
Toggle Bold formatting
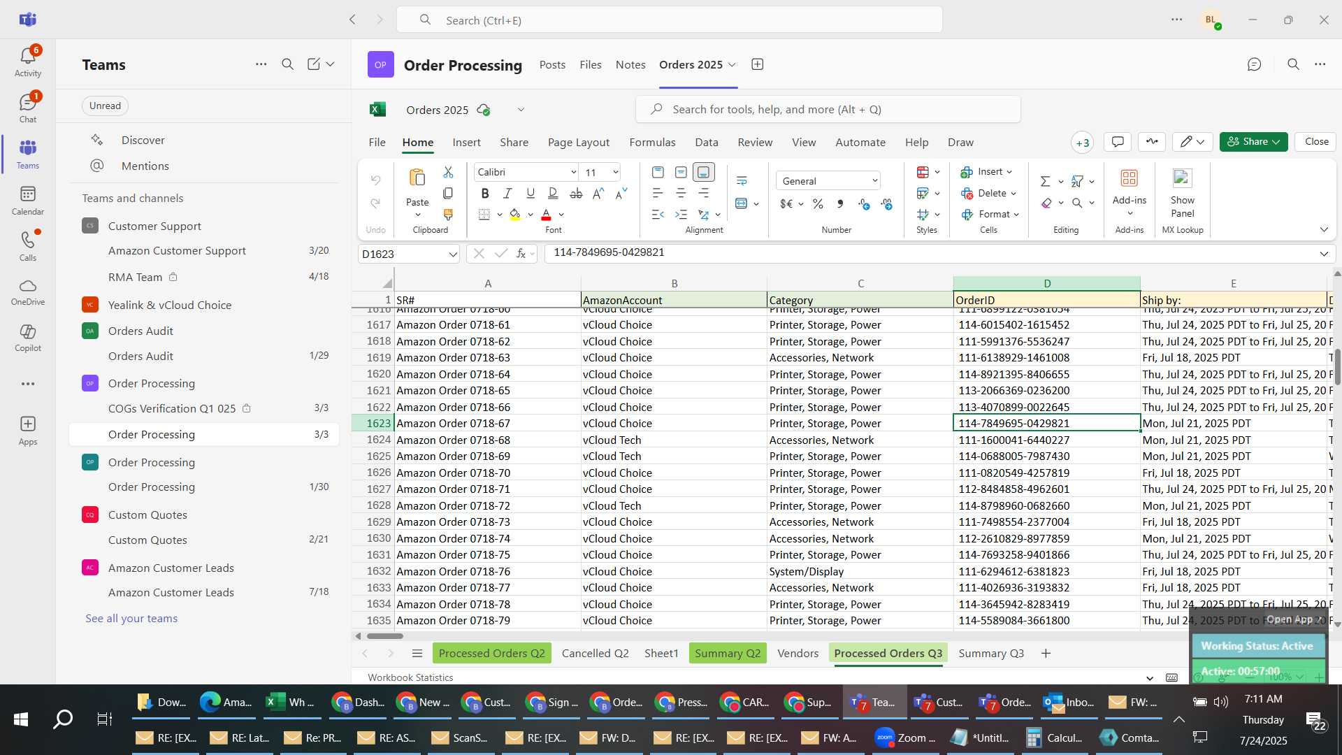(485, 194)
